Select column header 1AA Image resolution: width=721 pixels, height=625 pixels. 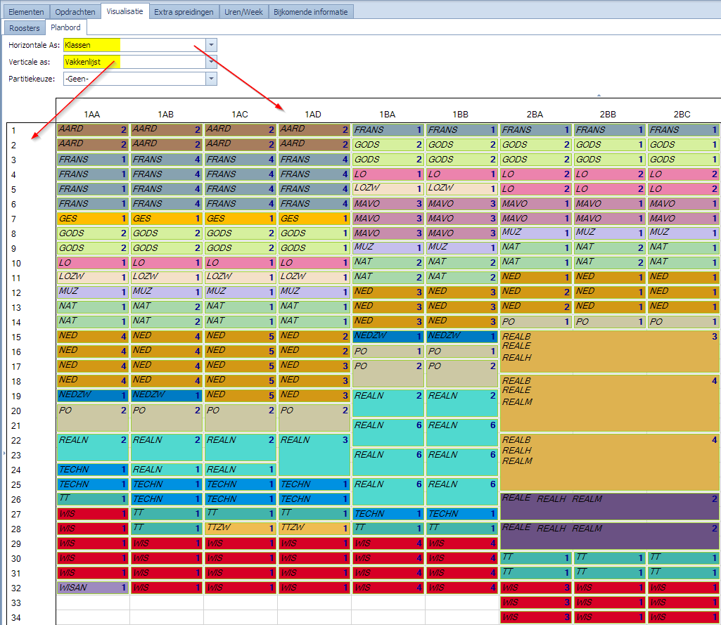[92, 115]
